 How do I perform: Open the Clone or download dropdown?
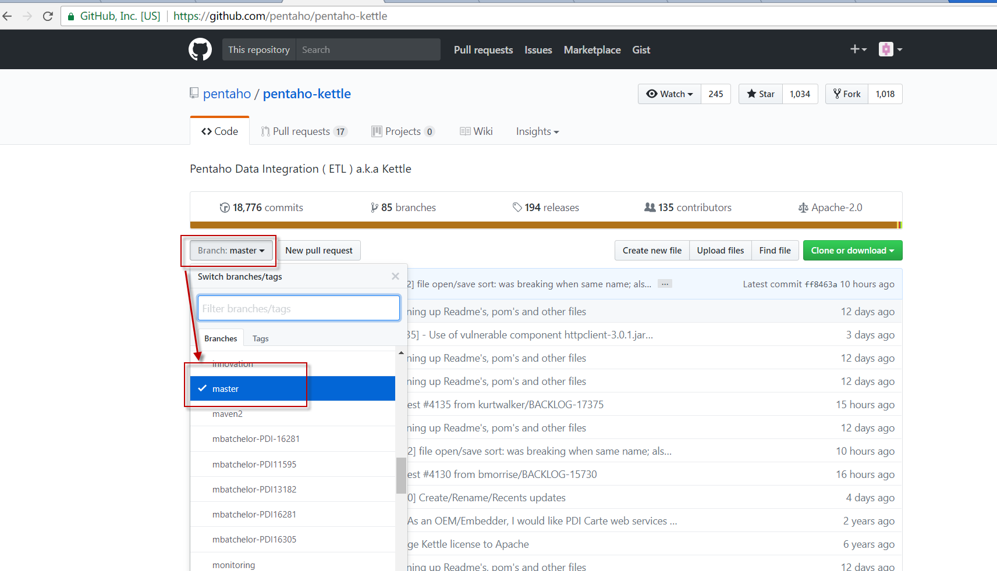coord(853,251)
